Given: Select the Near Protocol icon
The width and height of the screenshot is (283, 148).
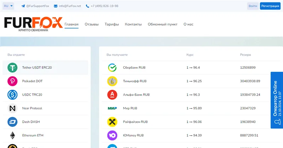Looking at the screenshot, I should click(12, 108).
